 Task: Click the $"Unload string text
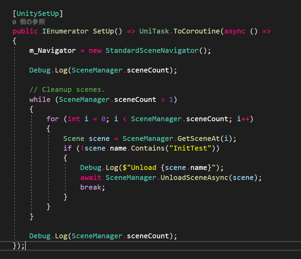[x=139, y=167]
